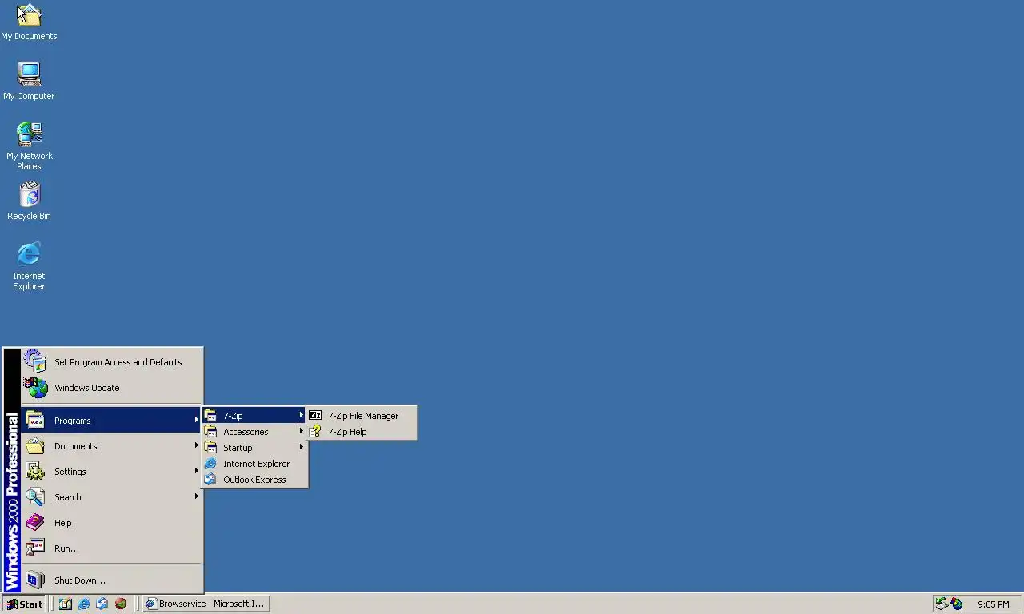Click the 9:05 PM taskbar clock
This screenshot has height=614, width=1024.
(x=993, y=604)
